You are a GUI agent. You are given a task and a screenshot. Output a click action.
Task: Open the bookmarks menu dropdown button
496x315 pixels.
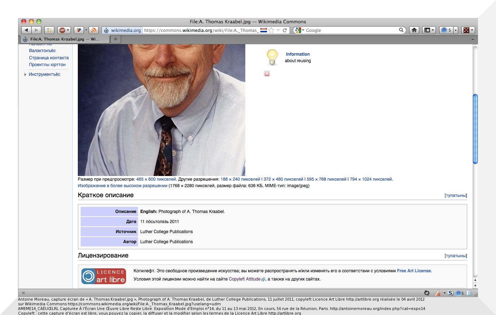[429, 30]
